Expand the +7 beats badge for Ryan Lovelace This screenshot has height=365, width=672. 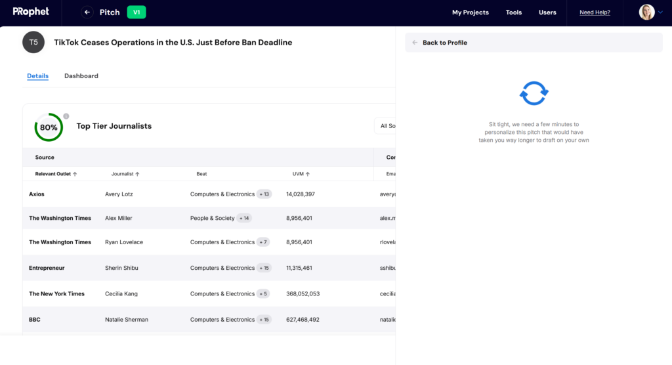coord(263,242)
